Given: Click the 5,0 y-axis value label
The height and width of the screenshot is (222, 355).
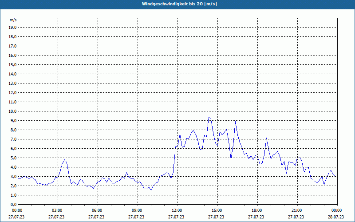Looking at the screenshot, I should [x=13, y=158].
